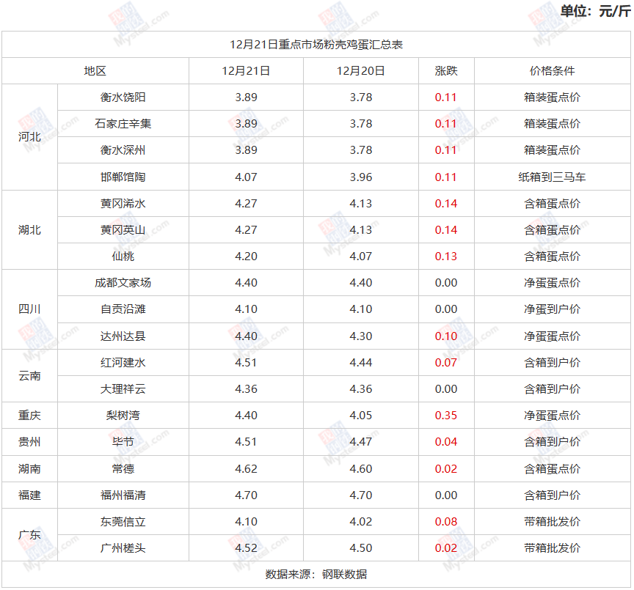Select the 地区 column header

pos(95,71)
